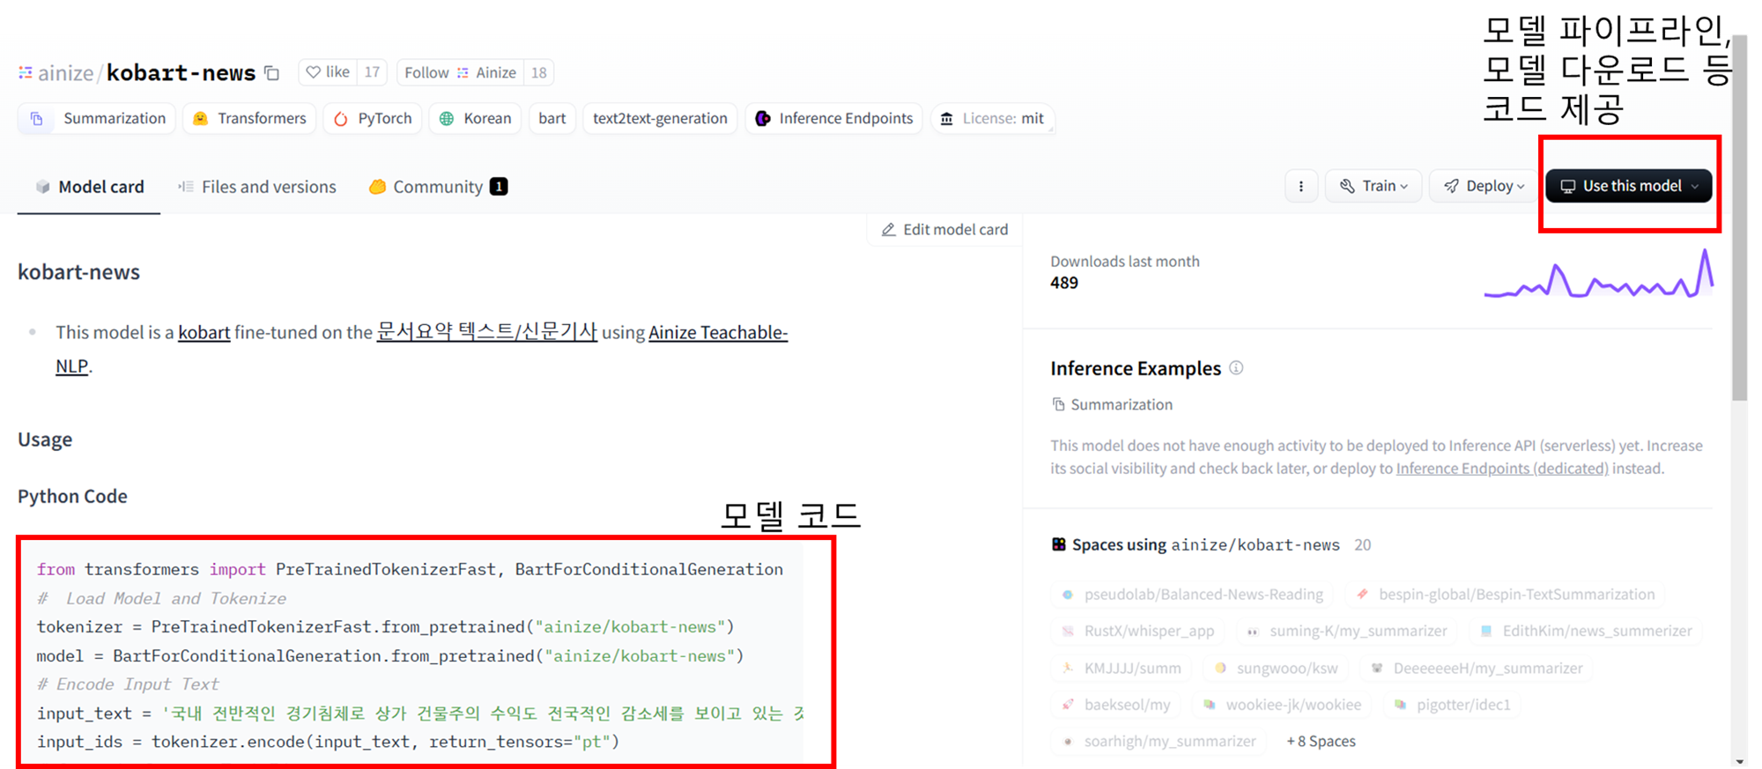The width and height of the screenshot is (1762, 769).
Task: Click Edit model card
Action: pos(944,229)
